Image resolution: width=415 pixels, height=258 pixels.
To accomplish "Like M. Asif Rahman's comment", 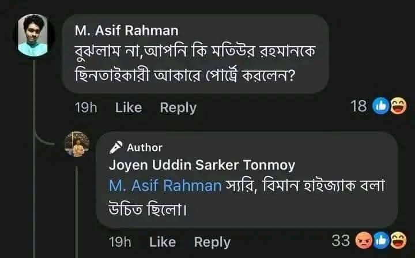I will pyautogui.click(x=129, y=107).
